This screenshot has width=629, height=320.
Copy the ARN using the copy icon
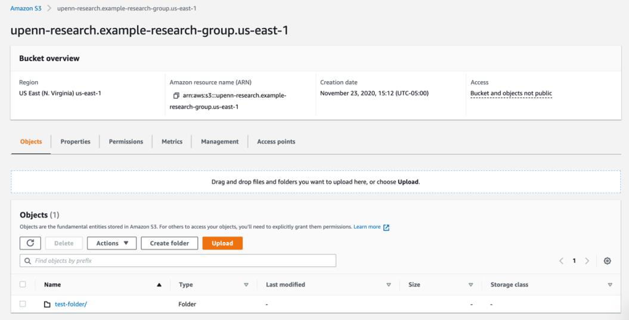(176, 96)
